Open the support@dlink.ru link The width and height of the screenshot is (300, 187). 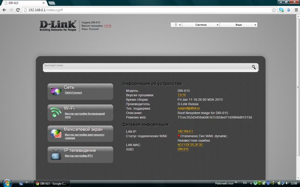coord(188,108)
